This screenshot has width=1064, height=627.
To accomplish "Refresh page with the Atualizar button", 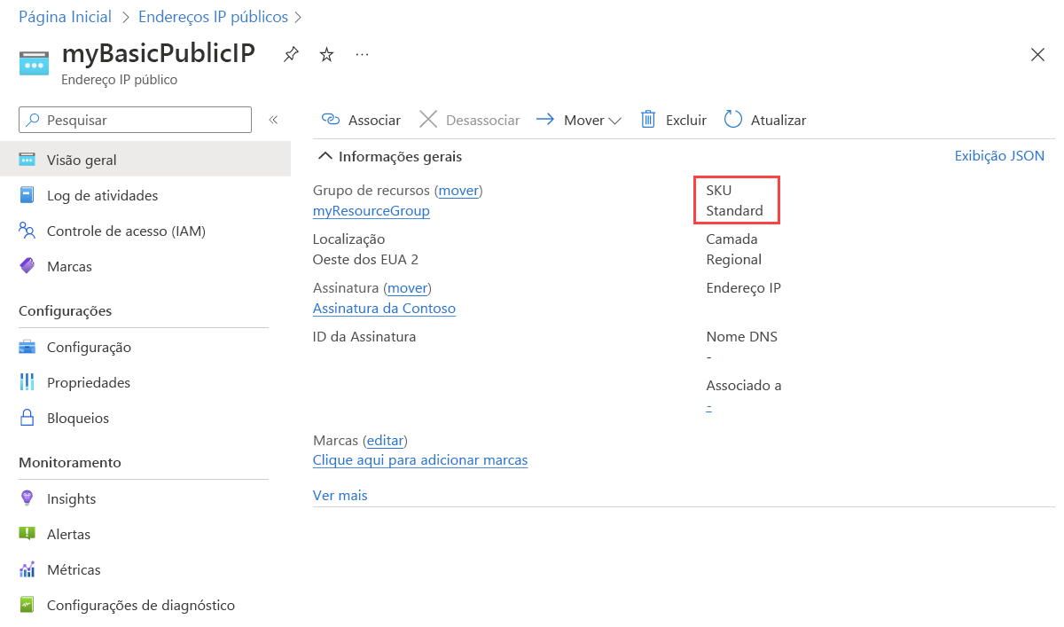I will click(x=764, y=120).
